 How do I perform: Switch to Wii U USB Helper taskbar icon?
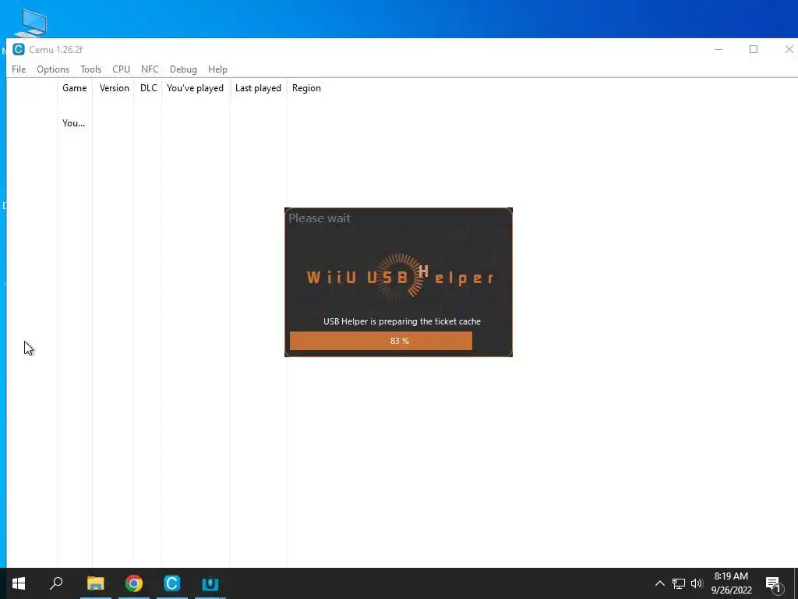point(210,583)
